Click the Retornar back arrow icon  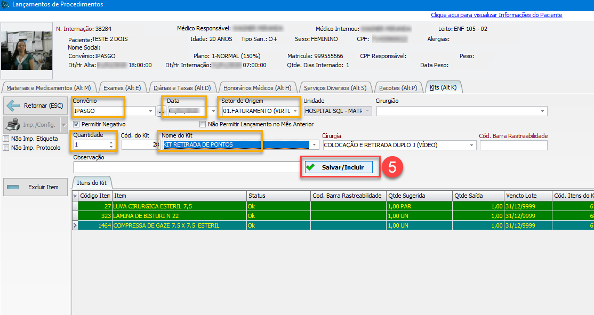tap(13, 106)
